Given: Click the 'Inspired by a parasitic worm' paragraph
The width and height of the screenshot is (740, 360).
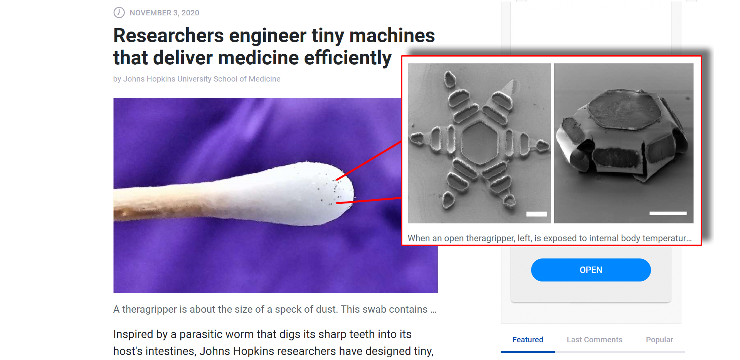Looking at the screenshot, I should pyautogui.click(x=274, y=343).
